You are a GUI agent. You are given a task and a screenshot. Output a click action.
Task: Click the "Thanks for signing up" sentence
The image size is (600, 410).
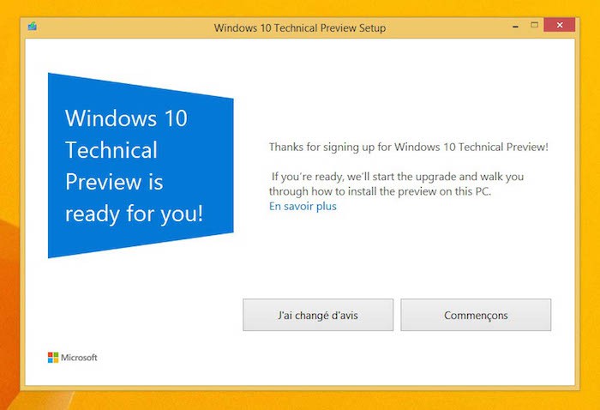408,147
